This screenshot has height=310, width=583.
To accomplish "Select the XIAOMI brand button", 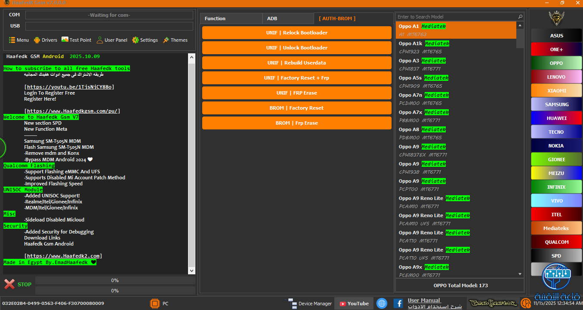I will [x=556, y=91].
